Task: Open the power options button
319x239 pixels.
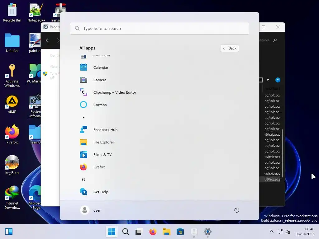Action: (x=237, y=210)
